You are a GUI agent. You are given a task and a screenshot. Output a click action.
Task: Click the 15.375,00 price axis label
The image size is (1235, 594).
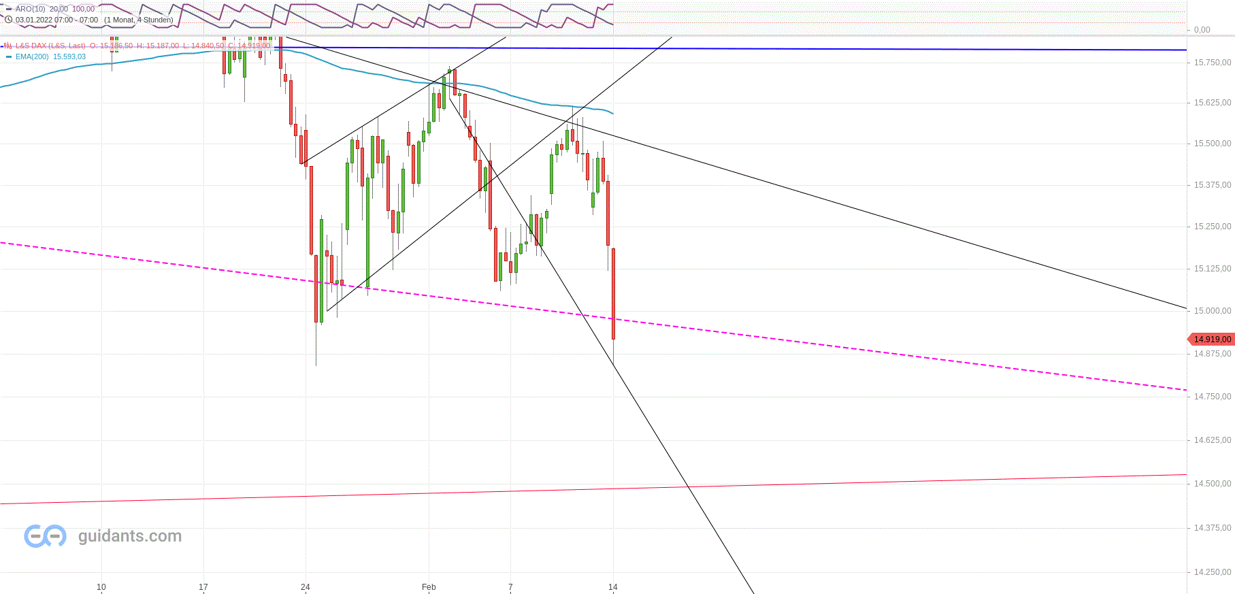pyautogui.click(x=1213, y=185)
